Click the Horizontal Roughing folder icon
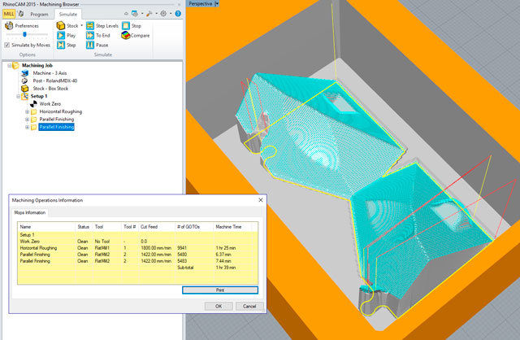 coord(34,111)
